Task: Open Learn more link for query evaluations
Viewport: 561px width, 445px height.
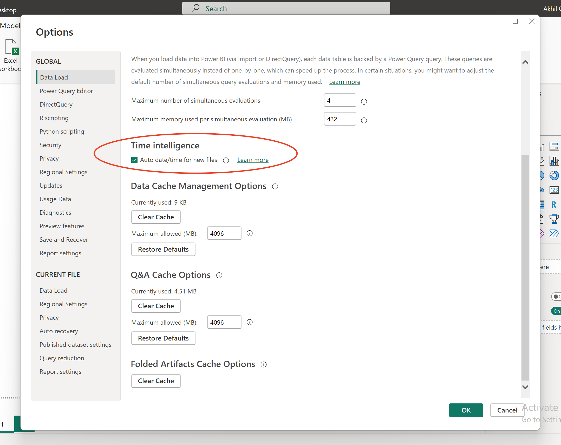Action: pyautogui.click(x=344, y=82)
